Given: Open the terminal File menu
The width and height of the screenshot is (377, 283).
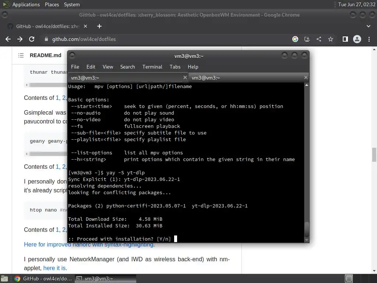Looking at the screenshot, I should [x=75, y=67].
